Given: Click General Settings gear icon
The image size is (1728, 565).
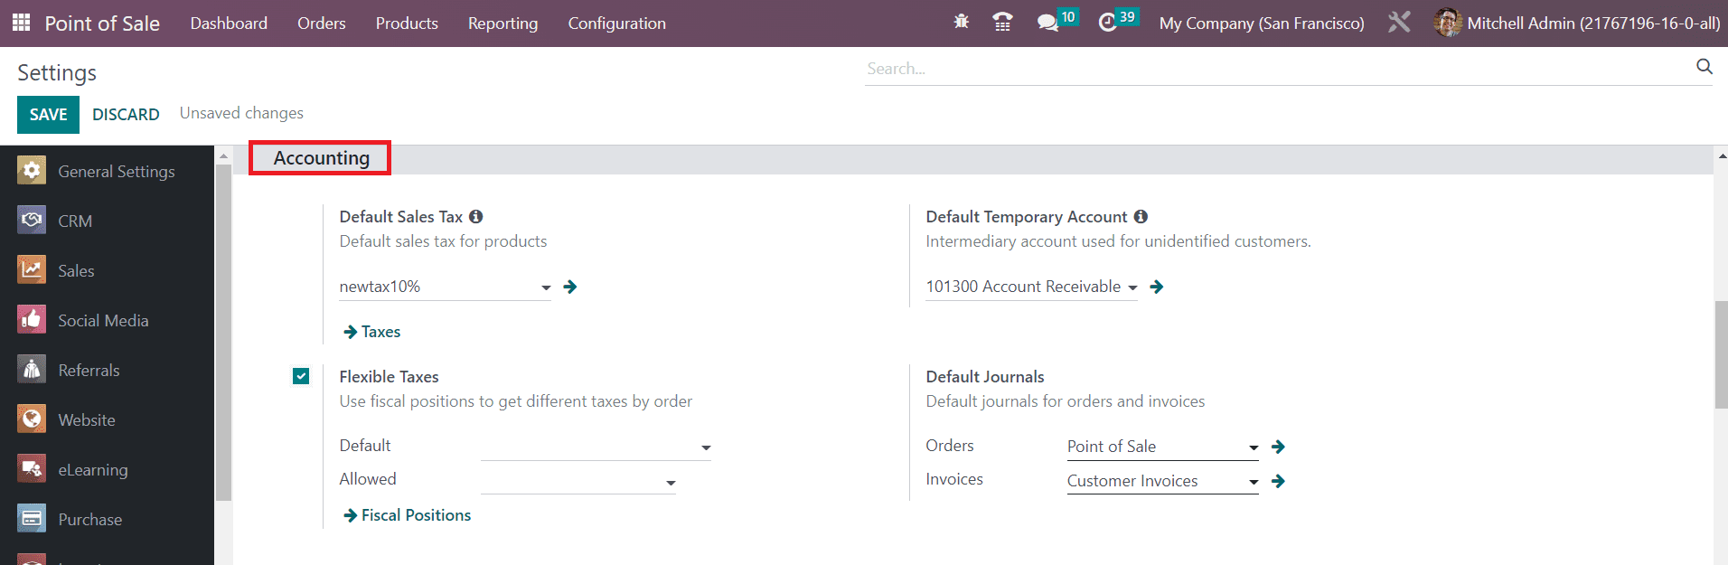Looking at the screenshot, I should click(x=32, y=170).
